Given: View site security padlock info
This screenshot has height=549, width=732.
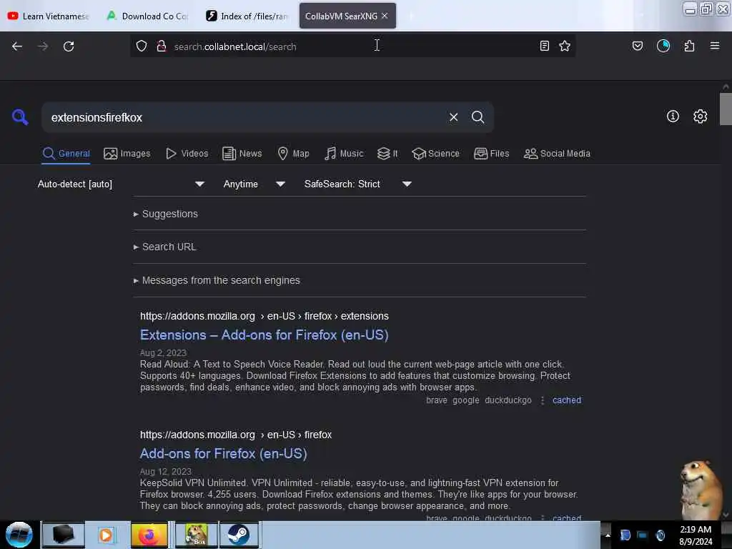Looking at the screenshot, I should tap(162, 46).
